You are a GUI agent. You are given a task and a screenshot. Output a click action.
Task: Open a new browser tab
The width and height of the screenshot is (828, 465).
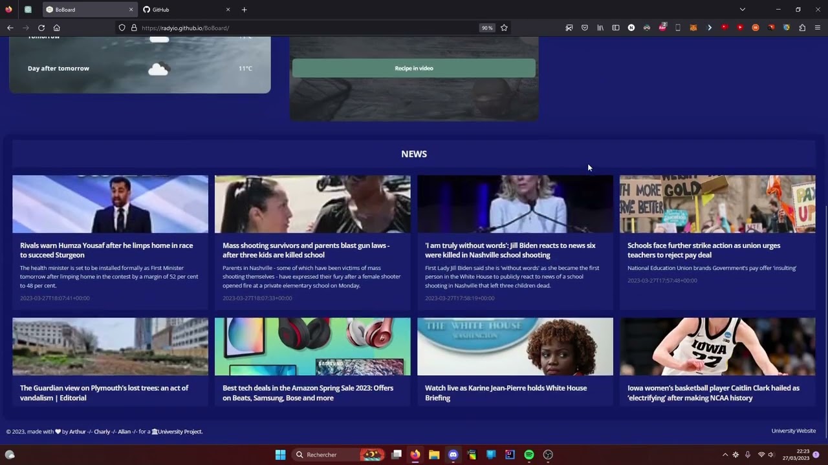pos(244,10)
